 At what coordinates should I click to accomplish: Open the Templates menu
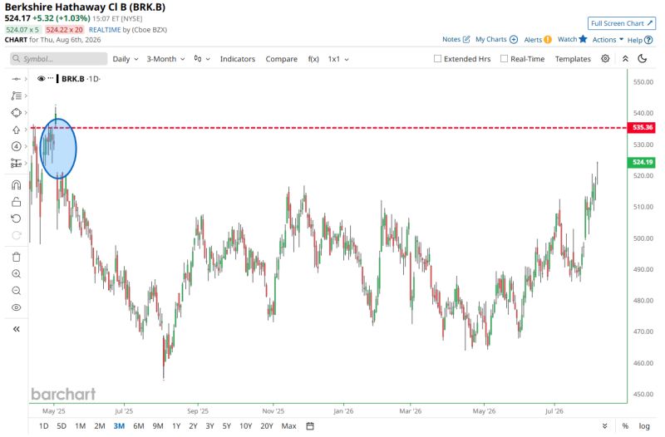(x=573, y=59)
